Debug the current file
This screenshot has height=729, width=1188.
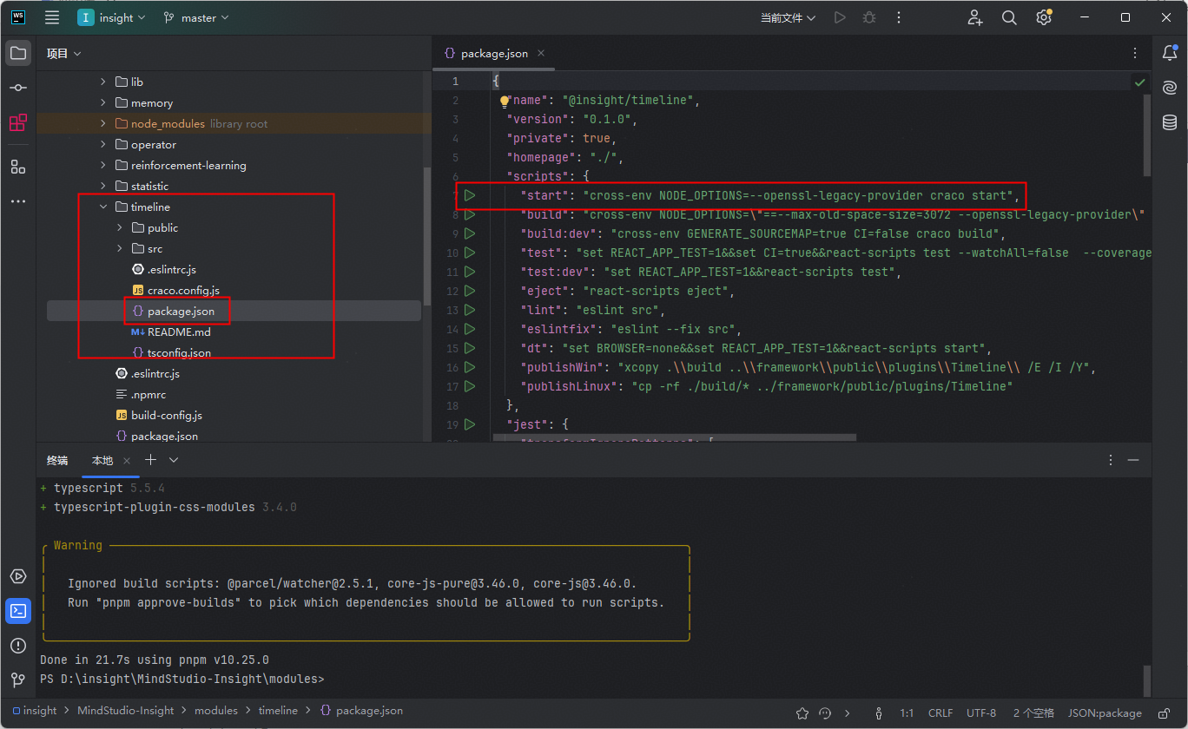point(868,17)
